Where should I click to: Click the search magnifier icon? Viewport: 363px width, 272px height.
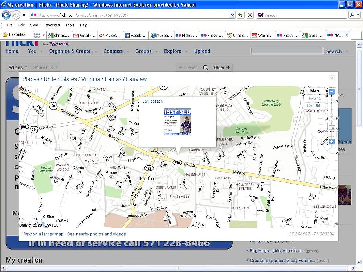(x=352, y=15)
